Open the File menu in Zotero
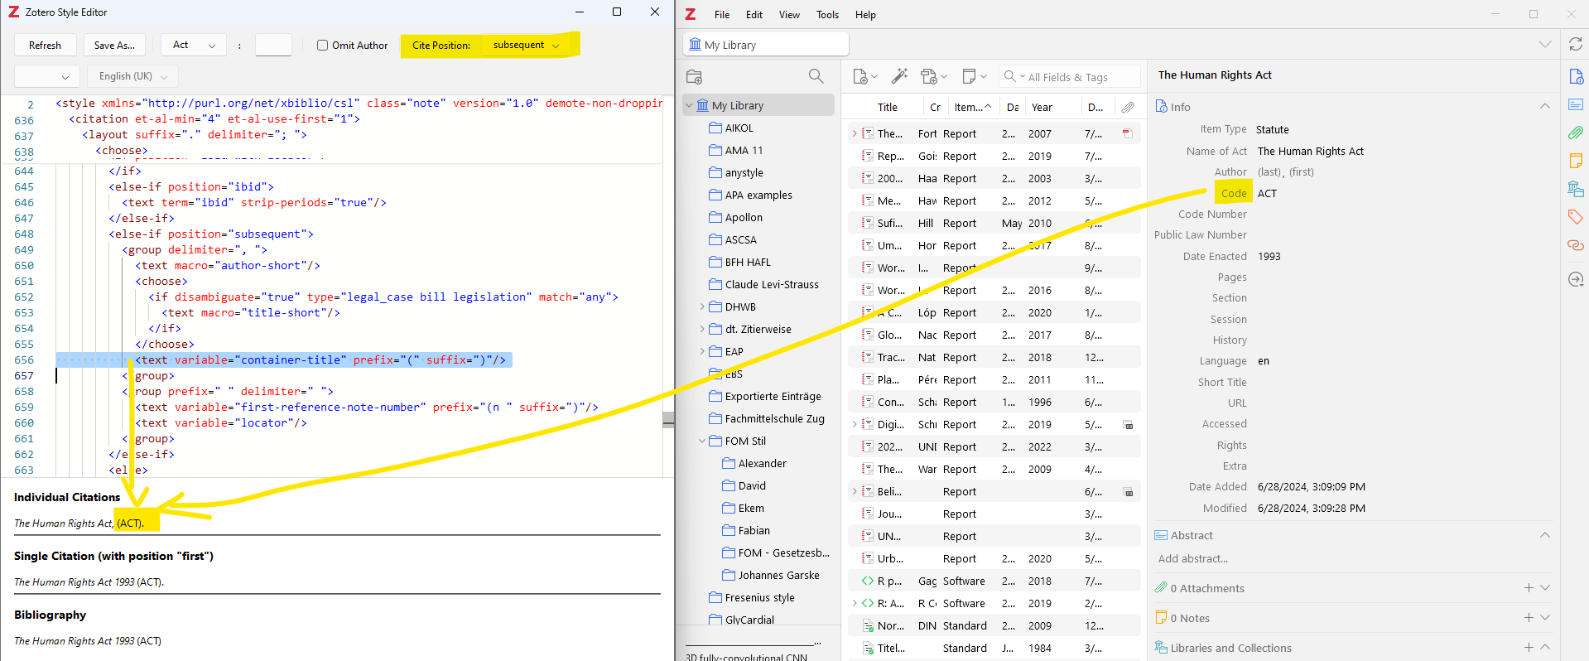Screen dimensions: 1589x661 [x=722, y=15]
